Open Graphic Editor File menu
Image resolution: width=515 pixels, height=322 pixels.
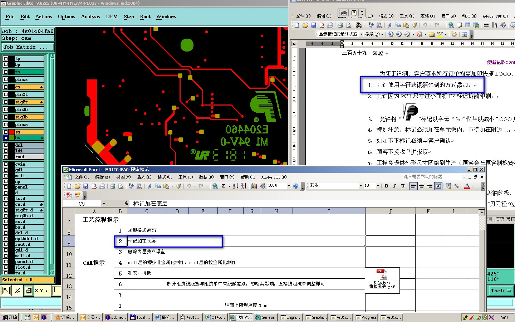click(10, 16)
